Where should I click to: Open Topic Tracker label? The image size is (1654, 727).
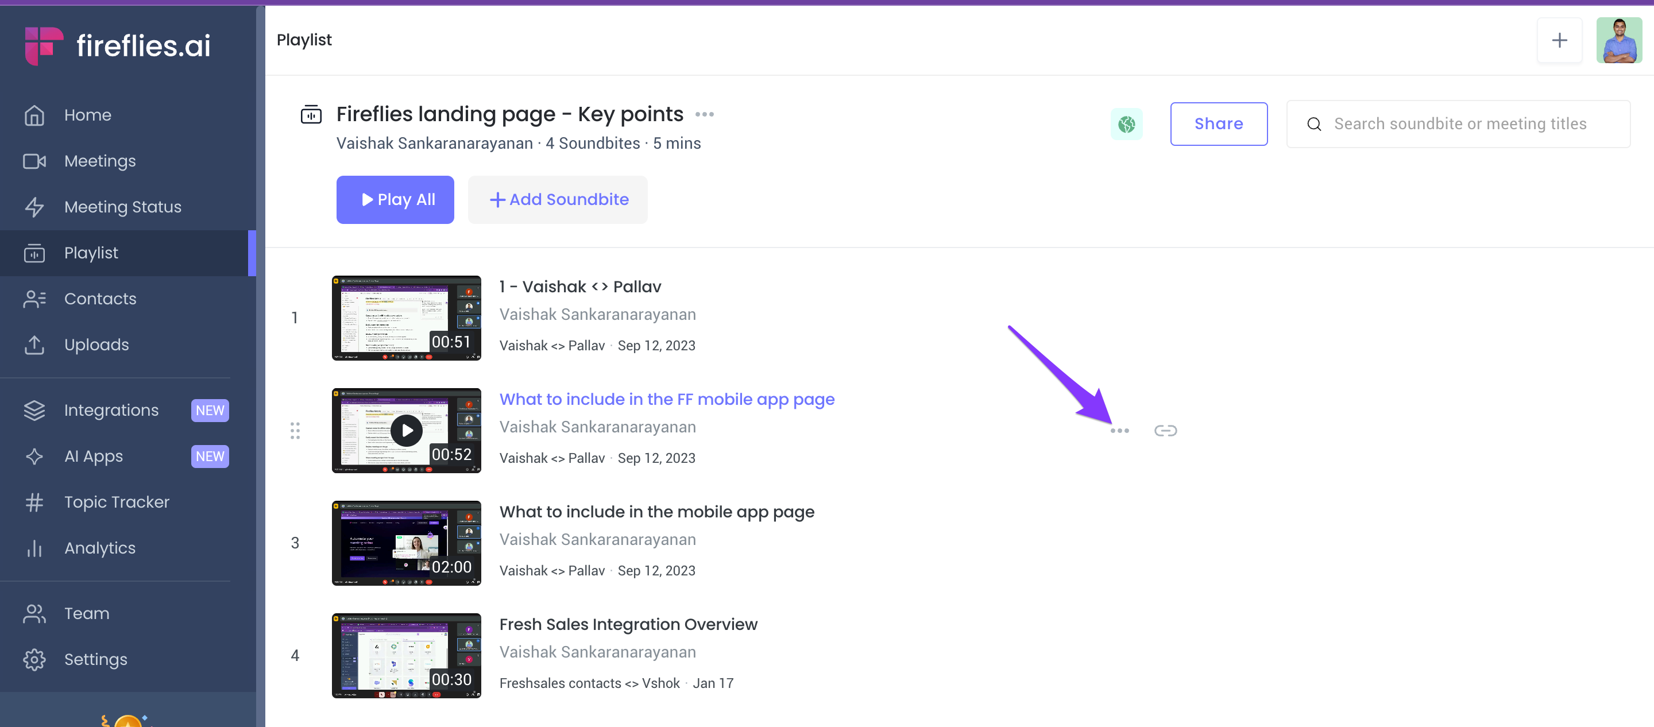(117, 502)
